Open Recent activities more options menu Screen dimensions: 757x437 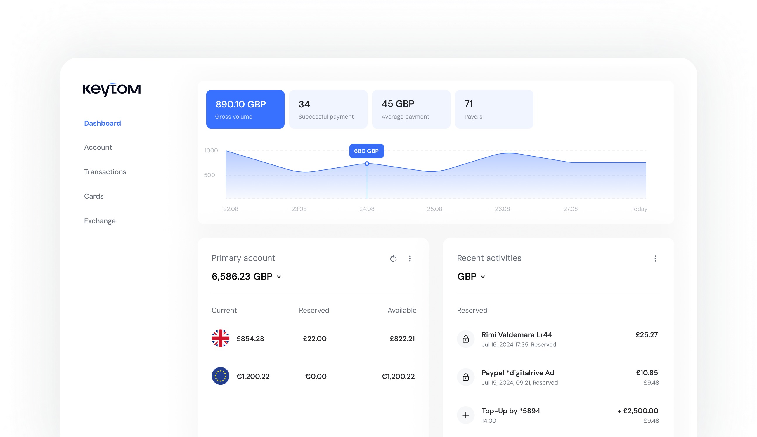[x=655, y=259]
